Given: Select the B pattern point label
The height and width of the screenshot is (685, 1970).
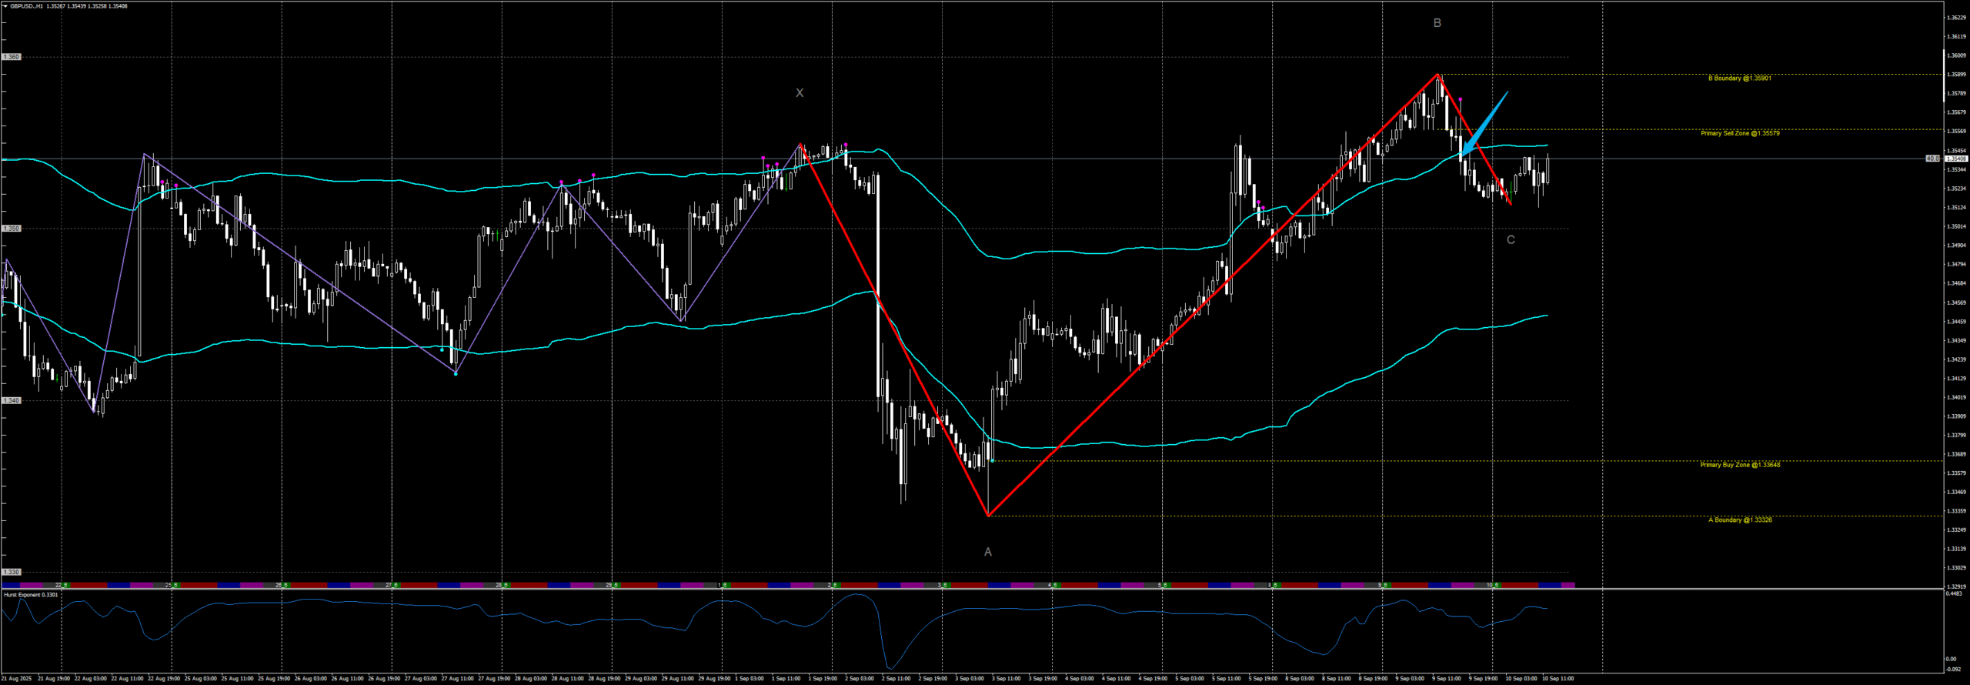Looking at the screenshot, I should (1437, 23).
